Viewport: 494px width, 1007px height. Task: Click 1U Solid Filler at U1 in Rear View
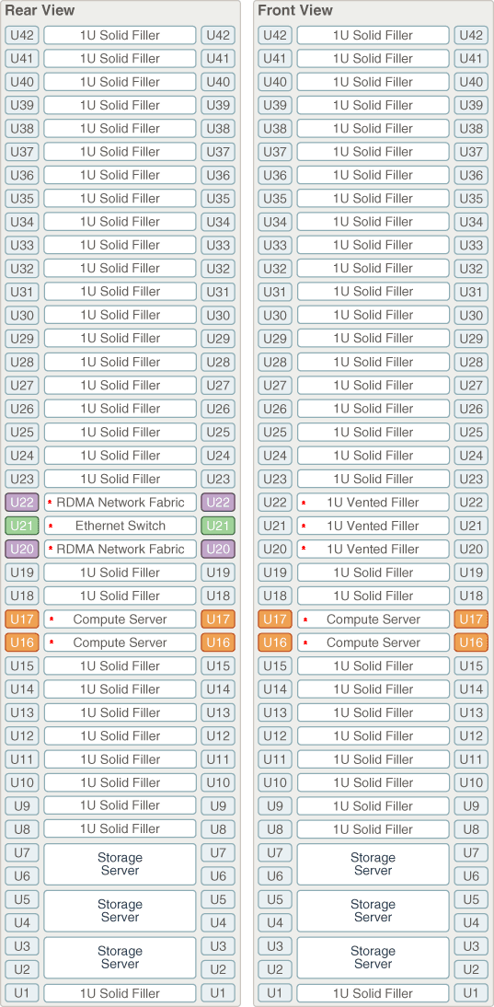(120, 993)
